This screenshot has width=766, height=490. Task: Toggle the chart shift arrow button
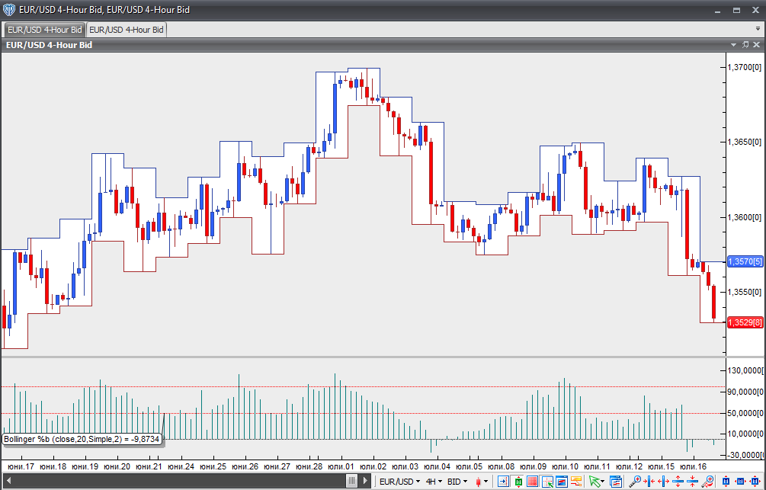point(502,482)
